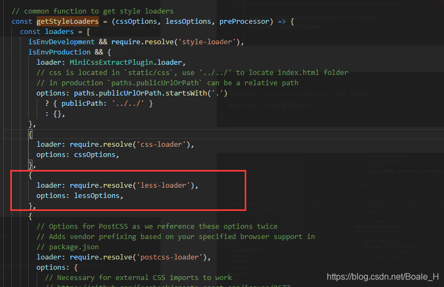Click the comment "Adds vendor prefixing based on"
This screenshot has height=287, width=444.
tap(176, 237)
